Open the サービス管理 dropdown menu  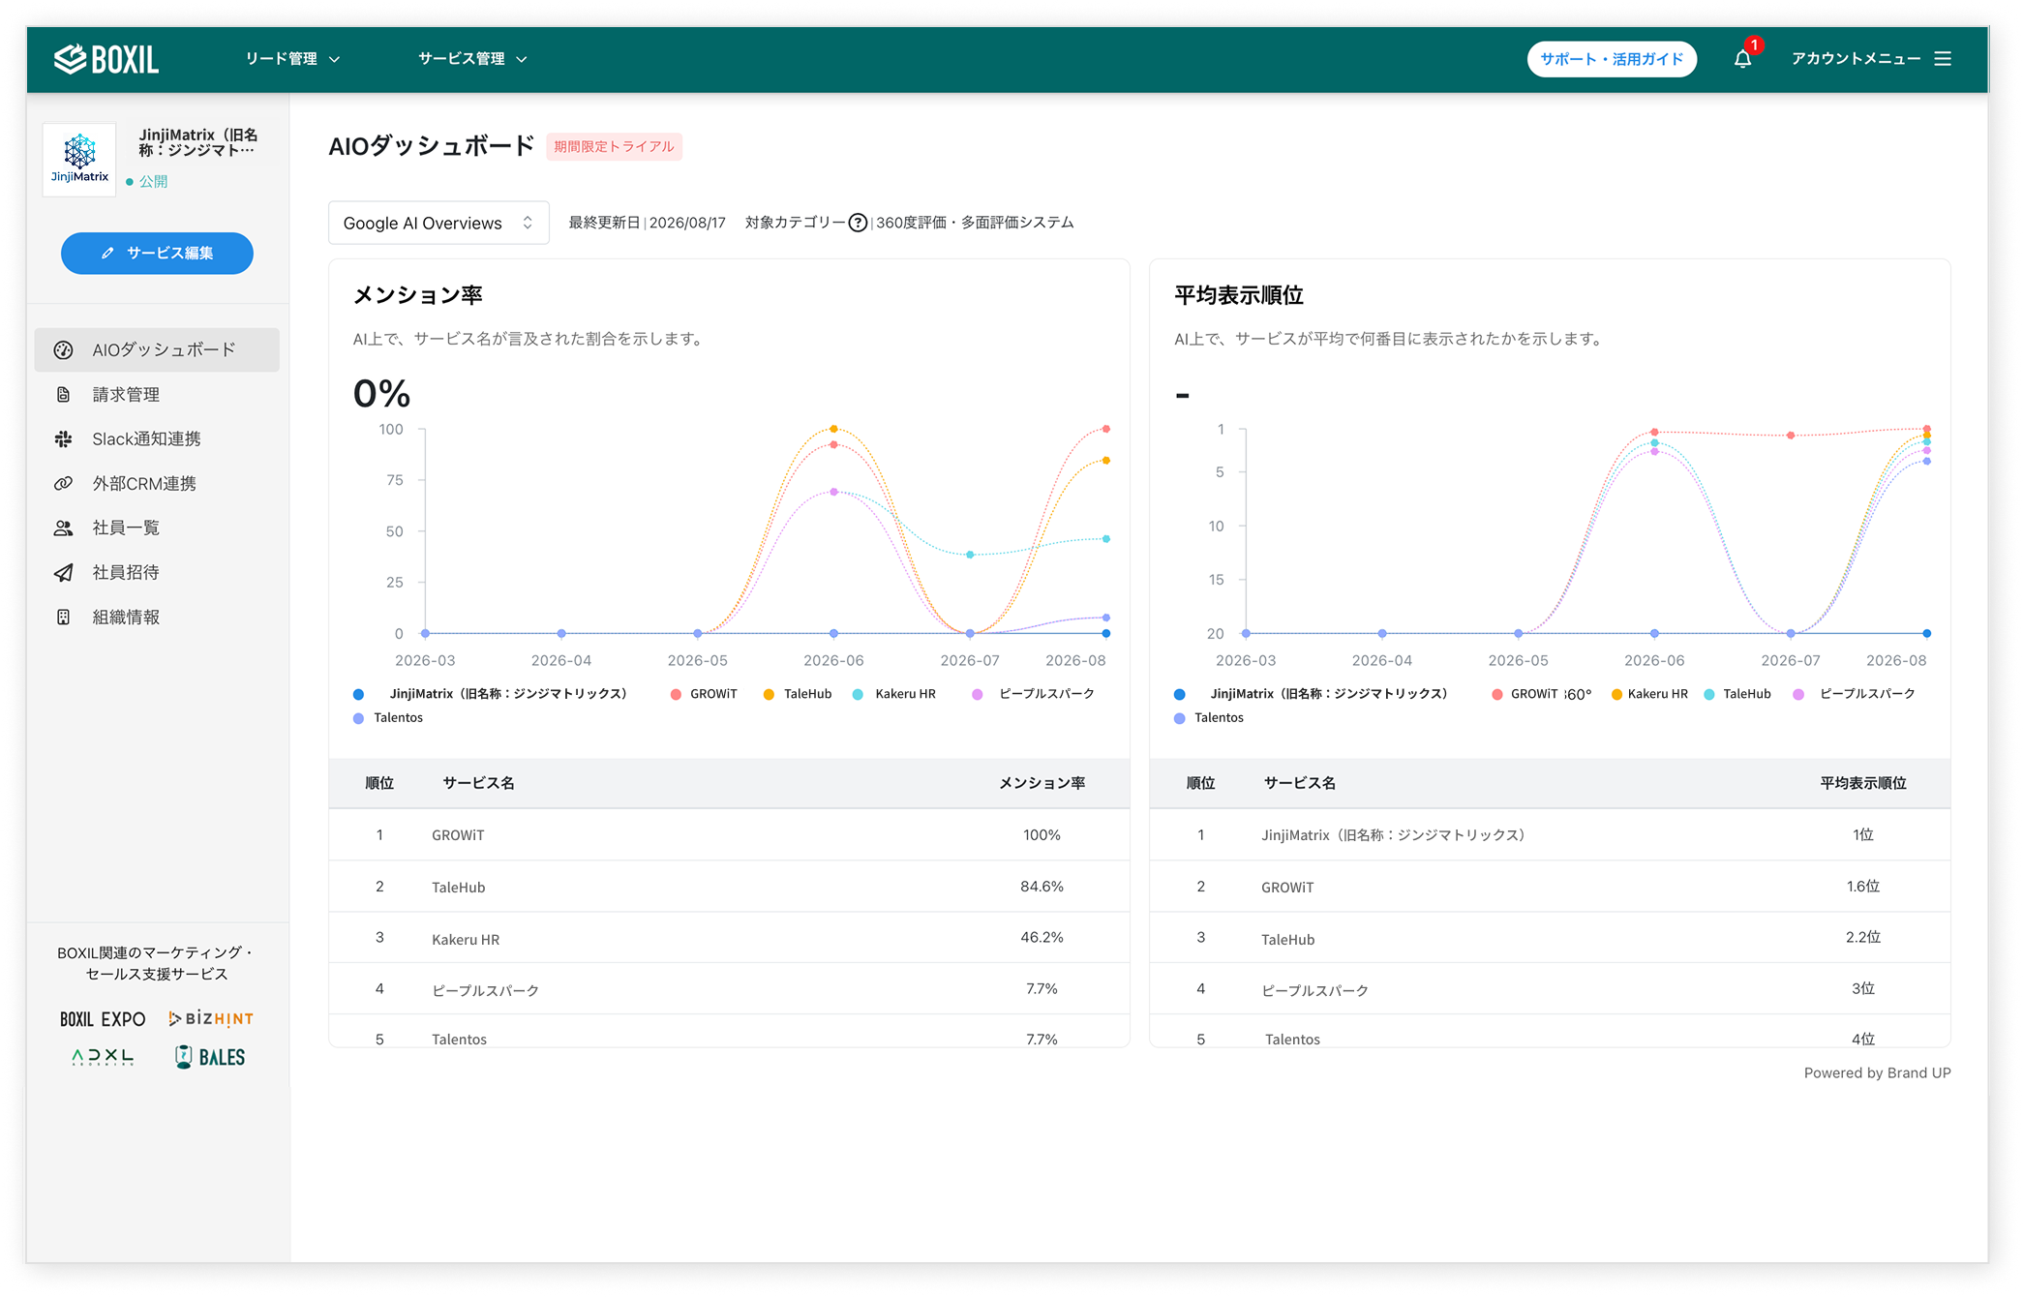pos(472,59)
